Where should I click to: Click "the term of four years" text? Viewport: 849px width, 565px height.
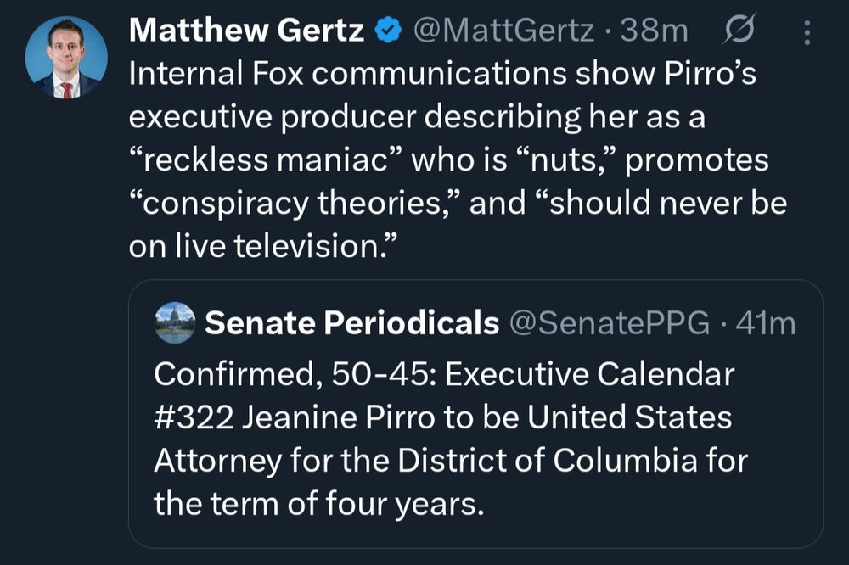[319, 504]
